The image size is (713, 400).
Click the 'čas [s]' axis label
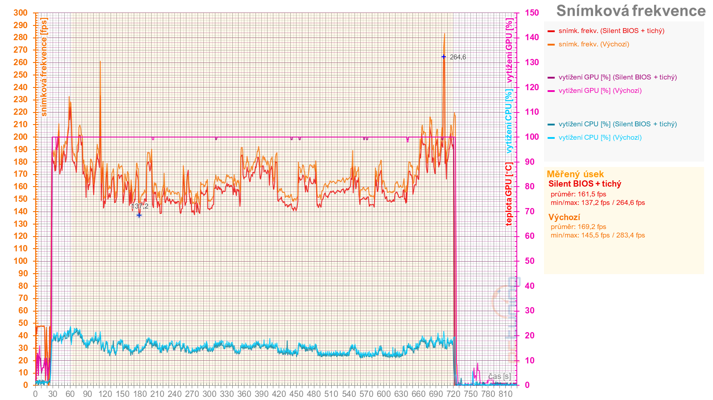click(499, 376)
